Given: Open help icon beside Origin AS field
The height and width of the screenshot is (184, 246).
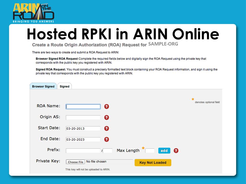Looking at the screenshot, I should (x=107, y=118).
